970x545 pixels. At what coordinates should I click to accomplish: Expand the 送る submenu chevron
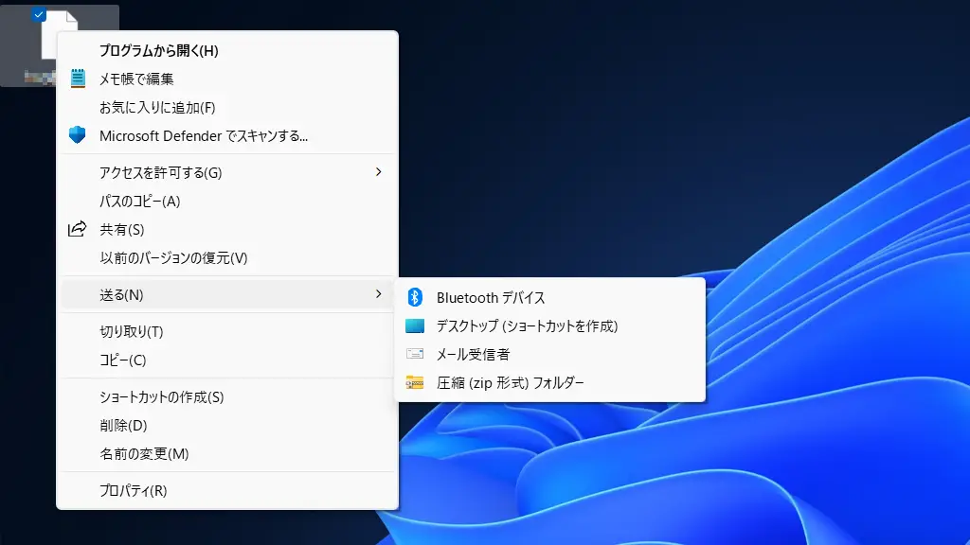click(x=379, y=294)
